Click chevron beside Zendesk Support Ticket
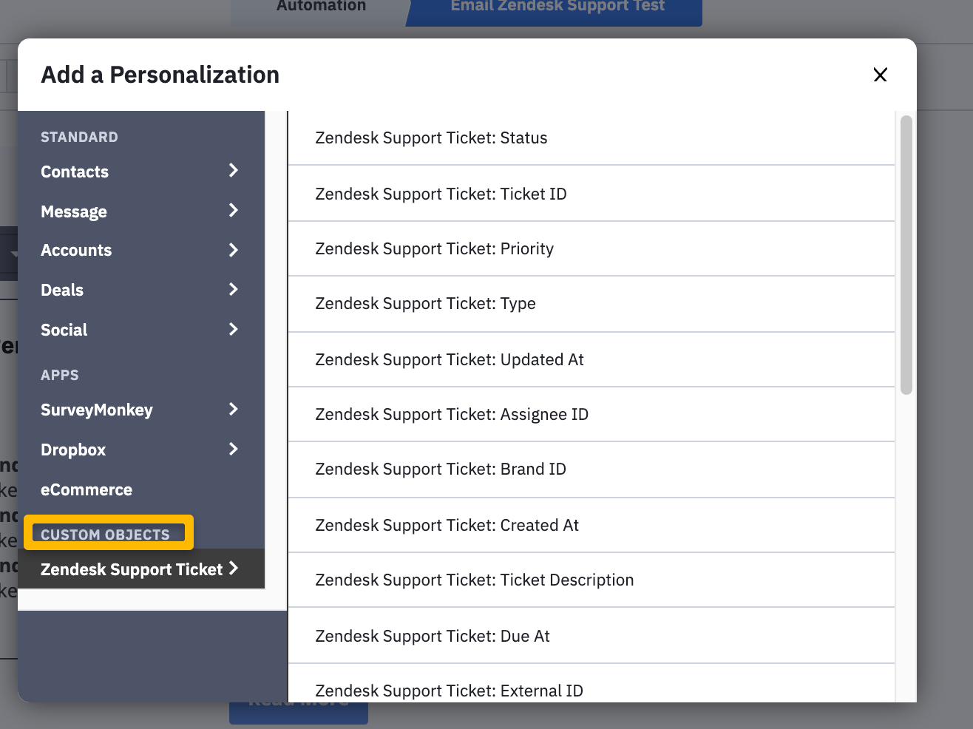 (234, 568)
